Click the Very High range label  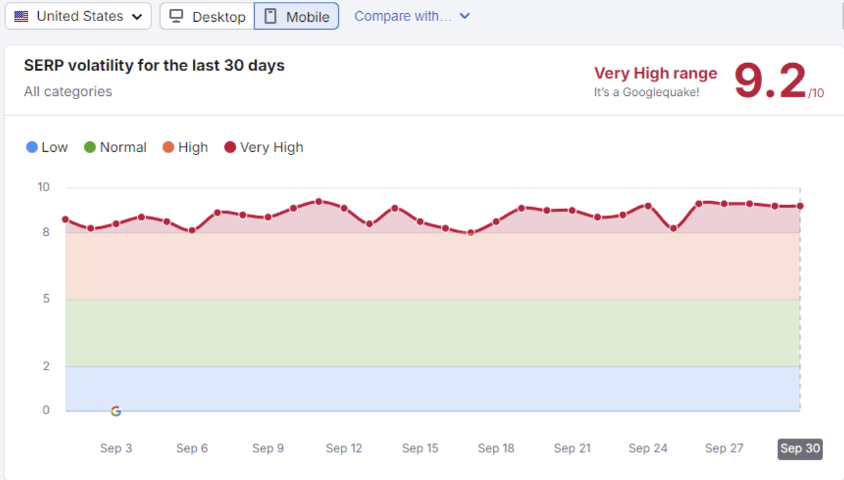[x=656, y=73]
